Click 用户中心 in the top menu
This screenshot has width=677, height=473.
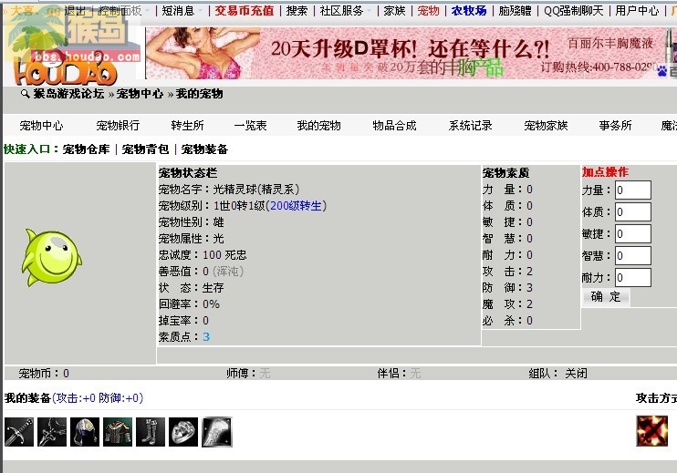point(637,10)
